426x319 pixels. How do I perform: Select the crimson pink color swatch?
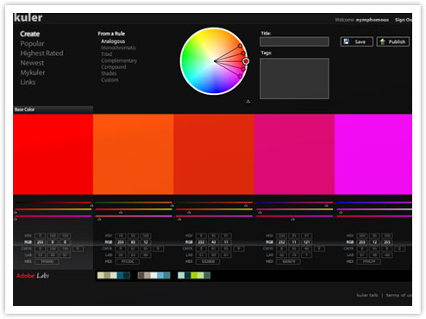(294, 154)
